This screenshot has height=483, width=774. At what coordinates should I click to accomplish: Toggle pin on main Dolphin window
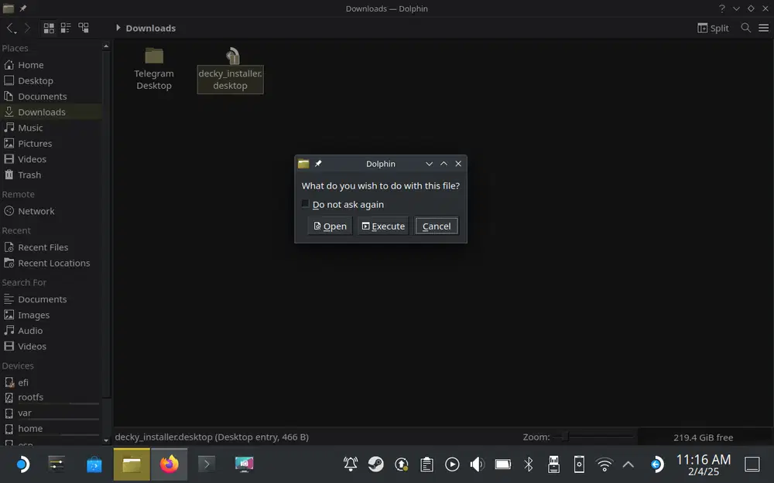23,9
